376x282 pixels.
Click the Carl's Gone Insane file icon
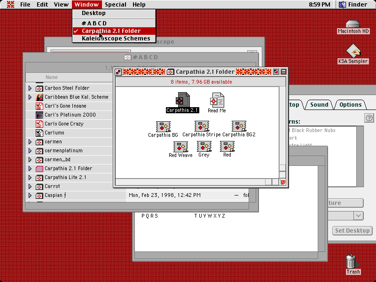39,106
